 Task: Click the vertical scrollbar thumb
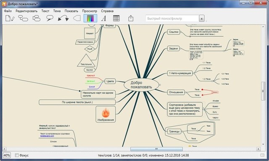click(x=263, y=91)
